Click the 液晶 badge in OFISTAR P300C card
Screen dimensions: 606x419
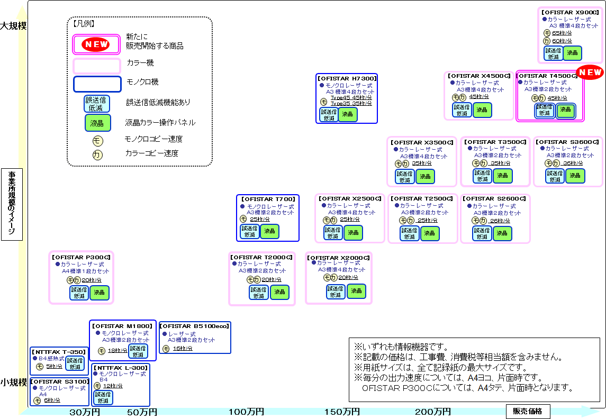(x=100, y=293)
